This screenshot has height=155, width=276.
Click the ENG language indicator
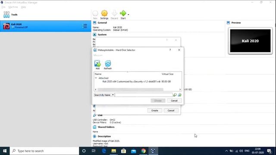[x=247, y=151]
